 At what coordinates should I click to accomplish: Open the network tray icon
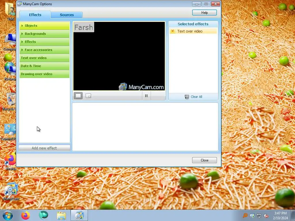coord(259,216)
